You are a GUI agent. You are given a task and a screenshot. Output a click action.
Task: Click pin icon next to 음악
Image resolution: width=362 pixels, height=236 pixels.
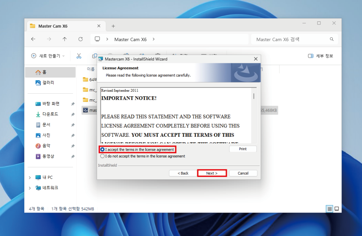[x=73, y=146]
